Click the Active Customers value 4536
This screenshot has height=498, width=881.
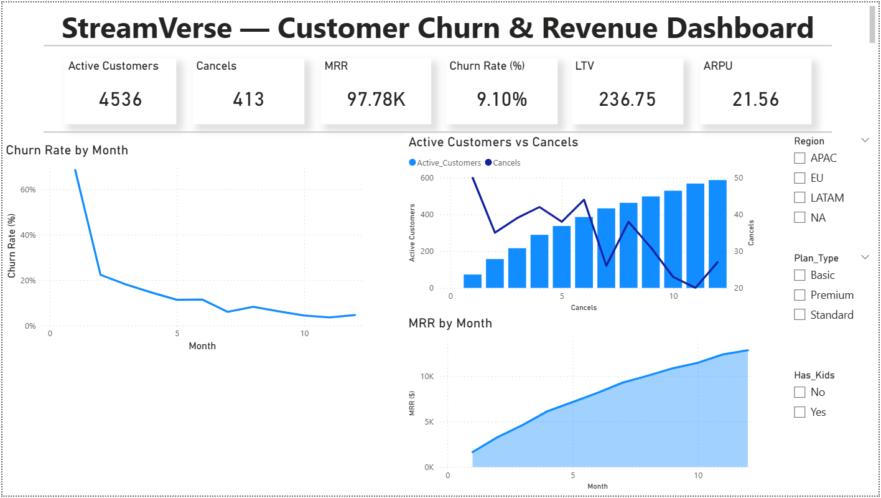coord(121,99)
